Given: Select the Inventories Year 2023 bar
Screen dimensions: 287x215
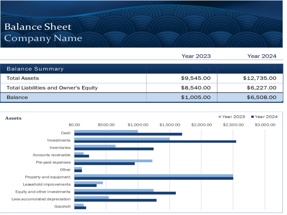Looking at the screenshot, I should pyautogui.click(x=95, y=146).
